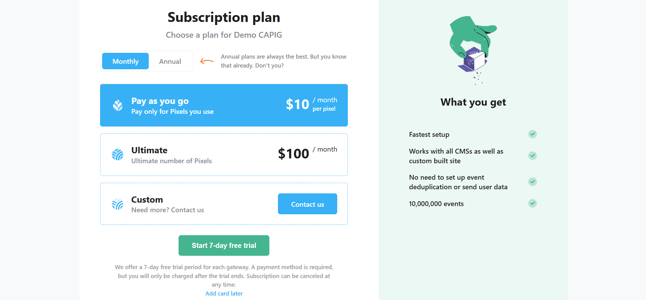Switch billing to Monthly

pos(125,61)
